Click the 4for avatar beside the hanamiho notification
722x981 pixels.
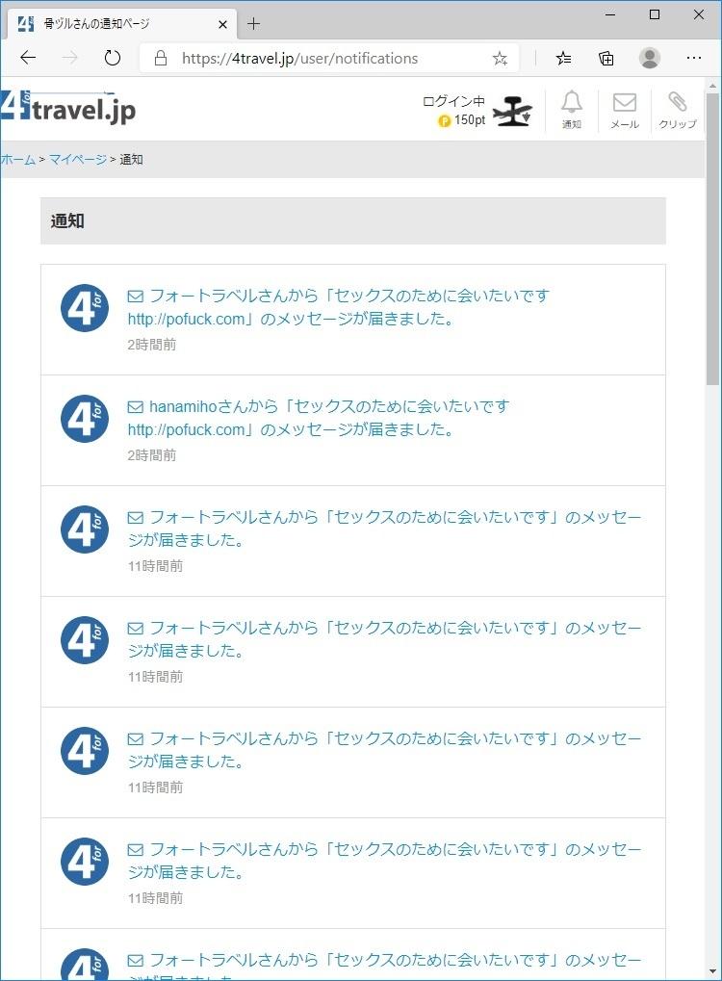tap(85, 419)
